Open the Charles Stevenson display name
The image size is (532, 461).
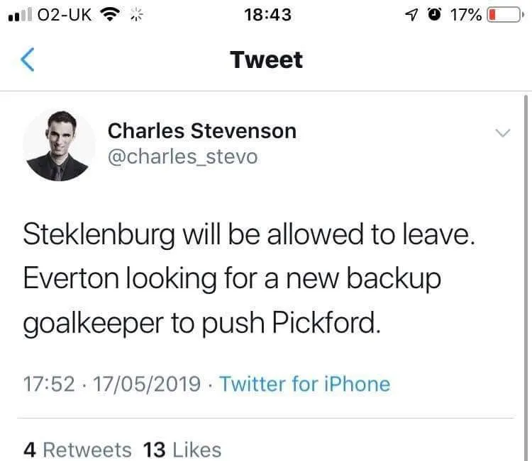pyautogui.click(x=201, y=131)
